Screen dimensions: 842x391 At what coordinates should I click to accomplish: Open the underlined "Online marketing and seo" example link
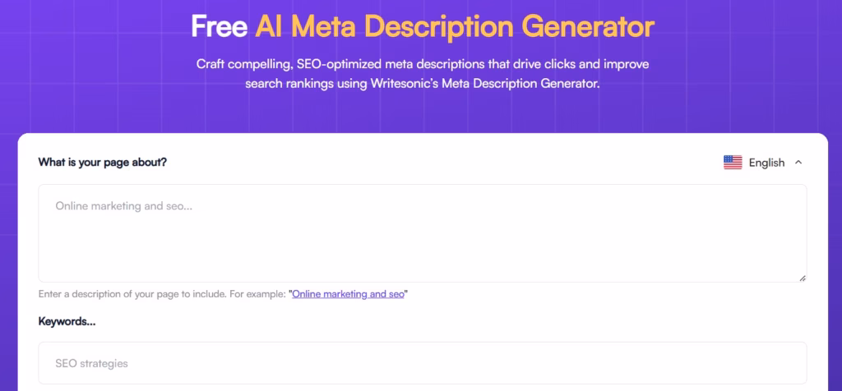tap(348, 294)
